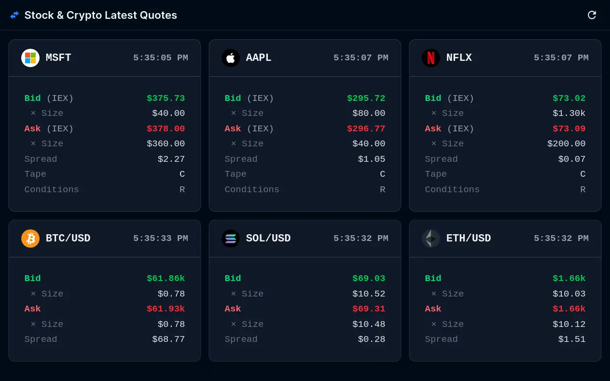Click the BTC/USD bid price $61.86k
Viewport: 610px width, 381px height.
pyautogui.click(x=166, y=279)
